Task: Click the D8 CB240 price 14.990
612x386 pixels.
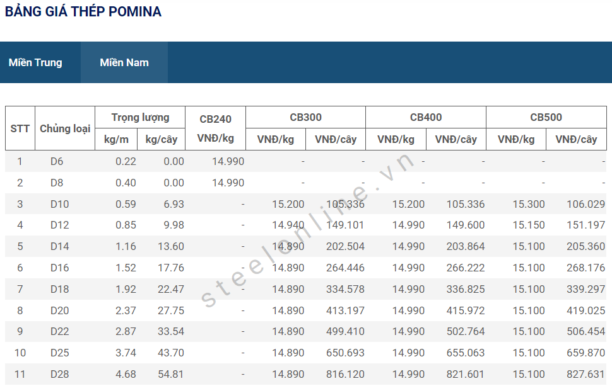Action: [228, 183]
